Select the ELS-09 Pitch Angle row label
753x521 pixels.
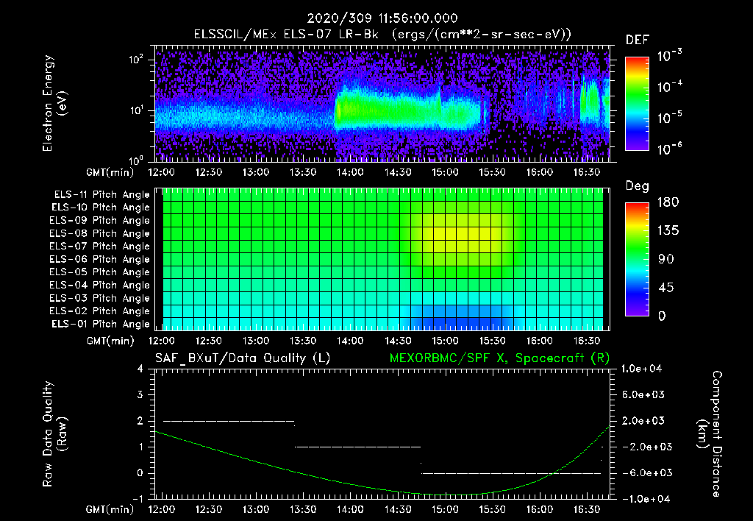tap(100, 221)
